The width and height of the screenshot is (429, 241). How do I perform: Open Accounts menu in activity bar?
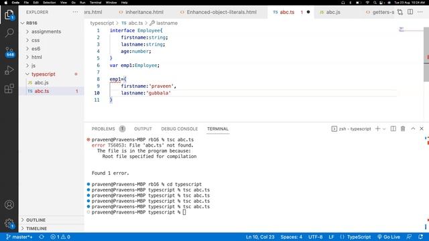(x=9, y=205)
